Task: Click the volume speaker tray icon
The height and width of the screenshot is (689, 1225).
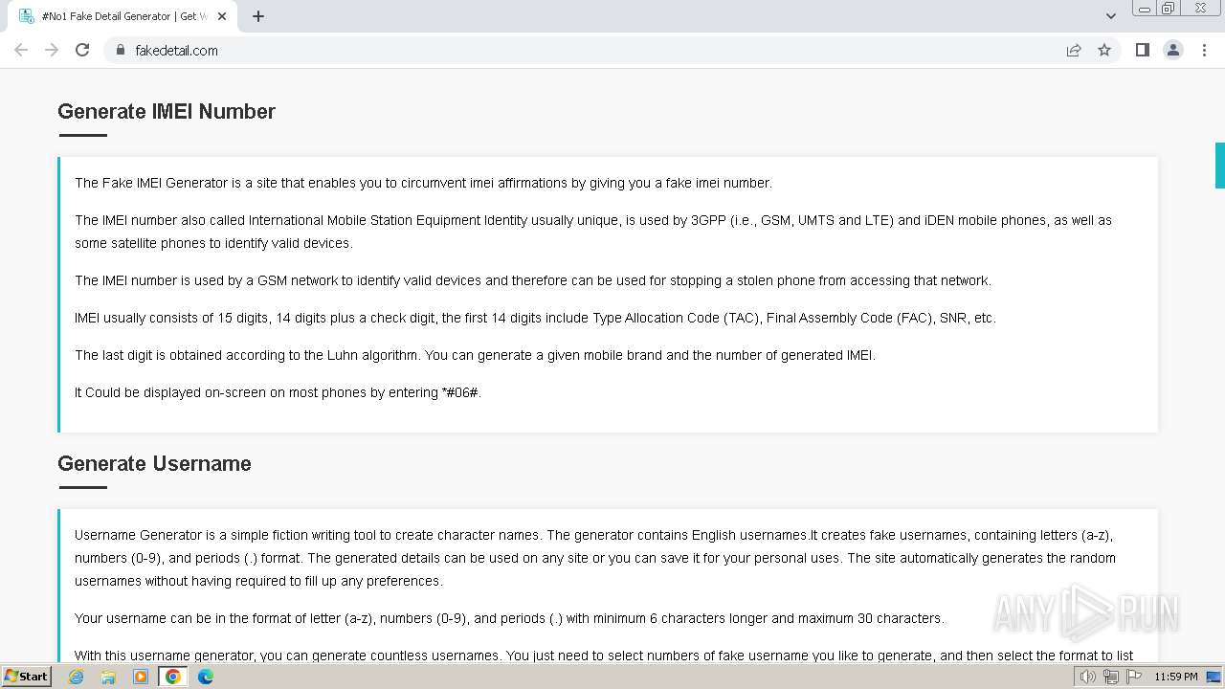Action: point(1087,677)
